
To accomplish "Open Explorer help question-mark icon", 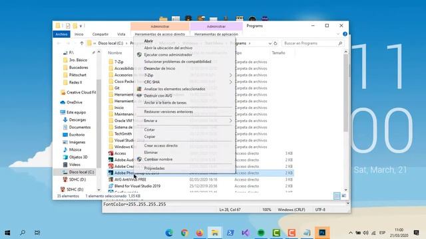I will (x=345, y=34).
